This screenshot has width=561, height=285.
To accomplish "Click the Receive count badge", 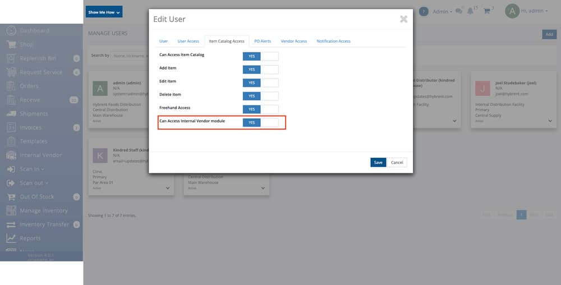I will pos(73,100).
